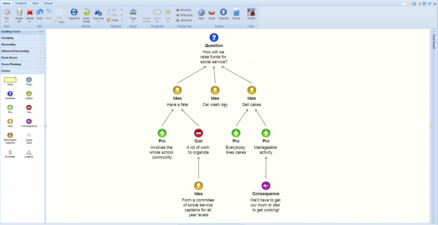Open the user Profile
The height and width of the screenshot is (225, 438).
coord(251,14)
